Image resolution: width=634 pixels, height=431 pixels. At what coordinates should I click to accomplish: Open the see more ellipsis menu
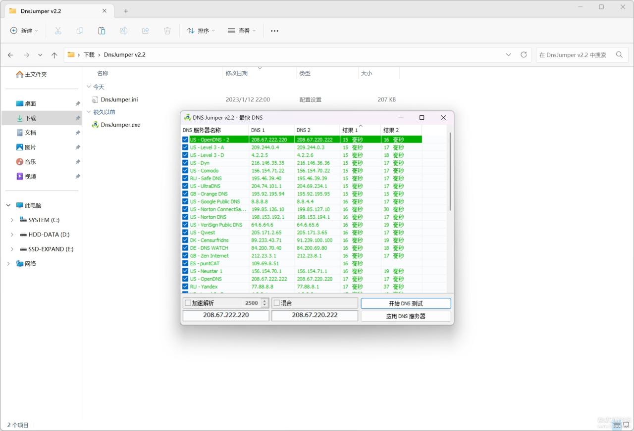point(274,30)
